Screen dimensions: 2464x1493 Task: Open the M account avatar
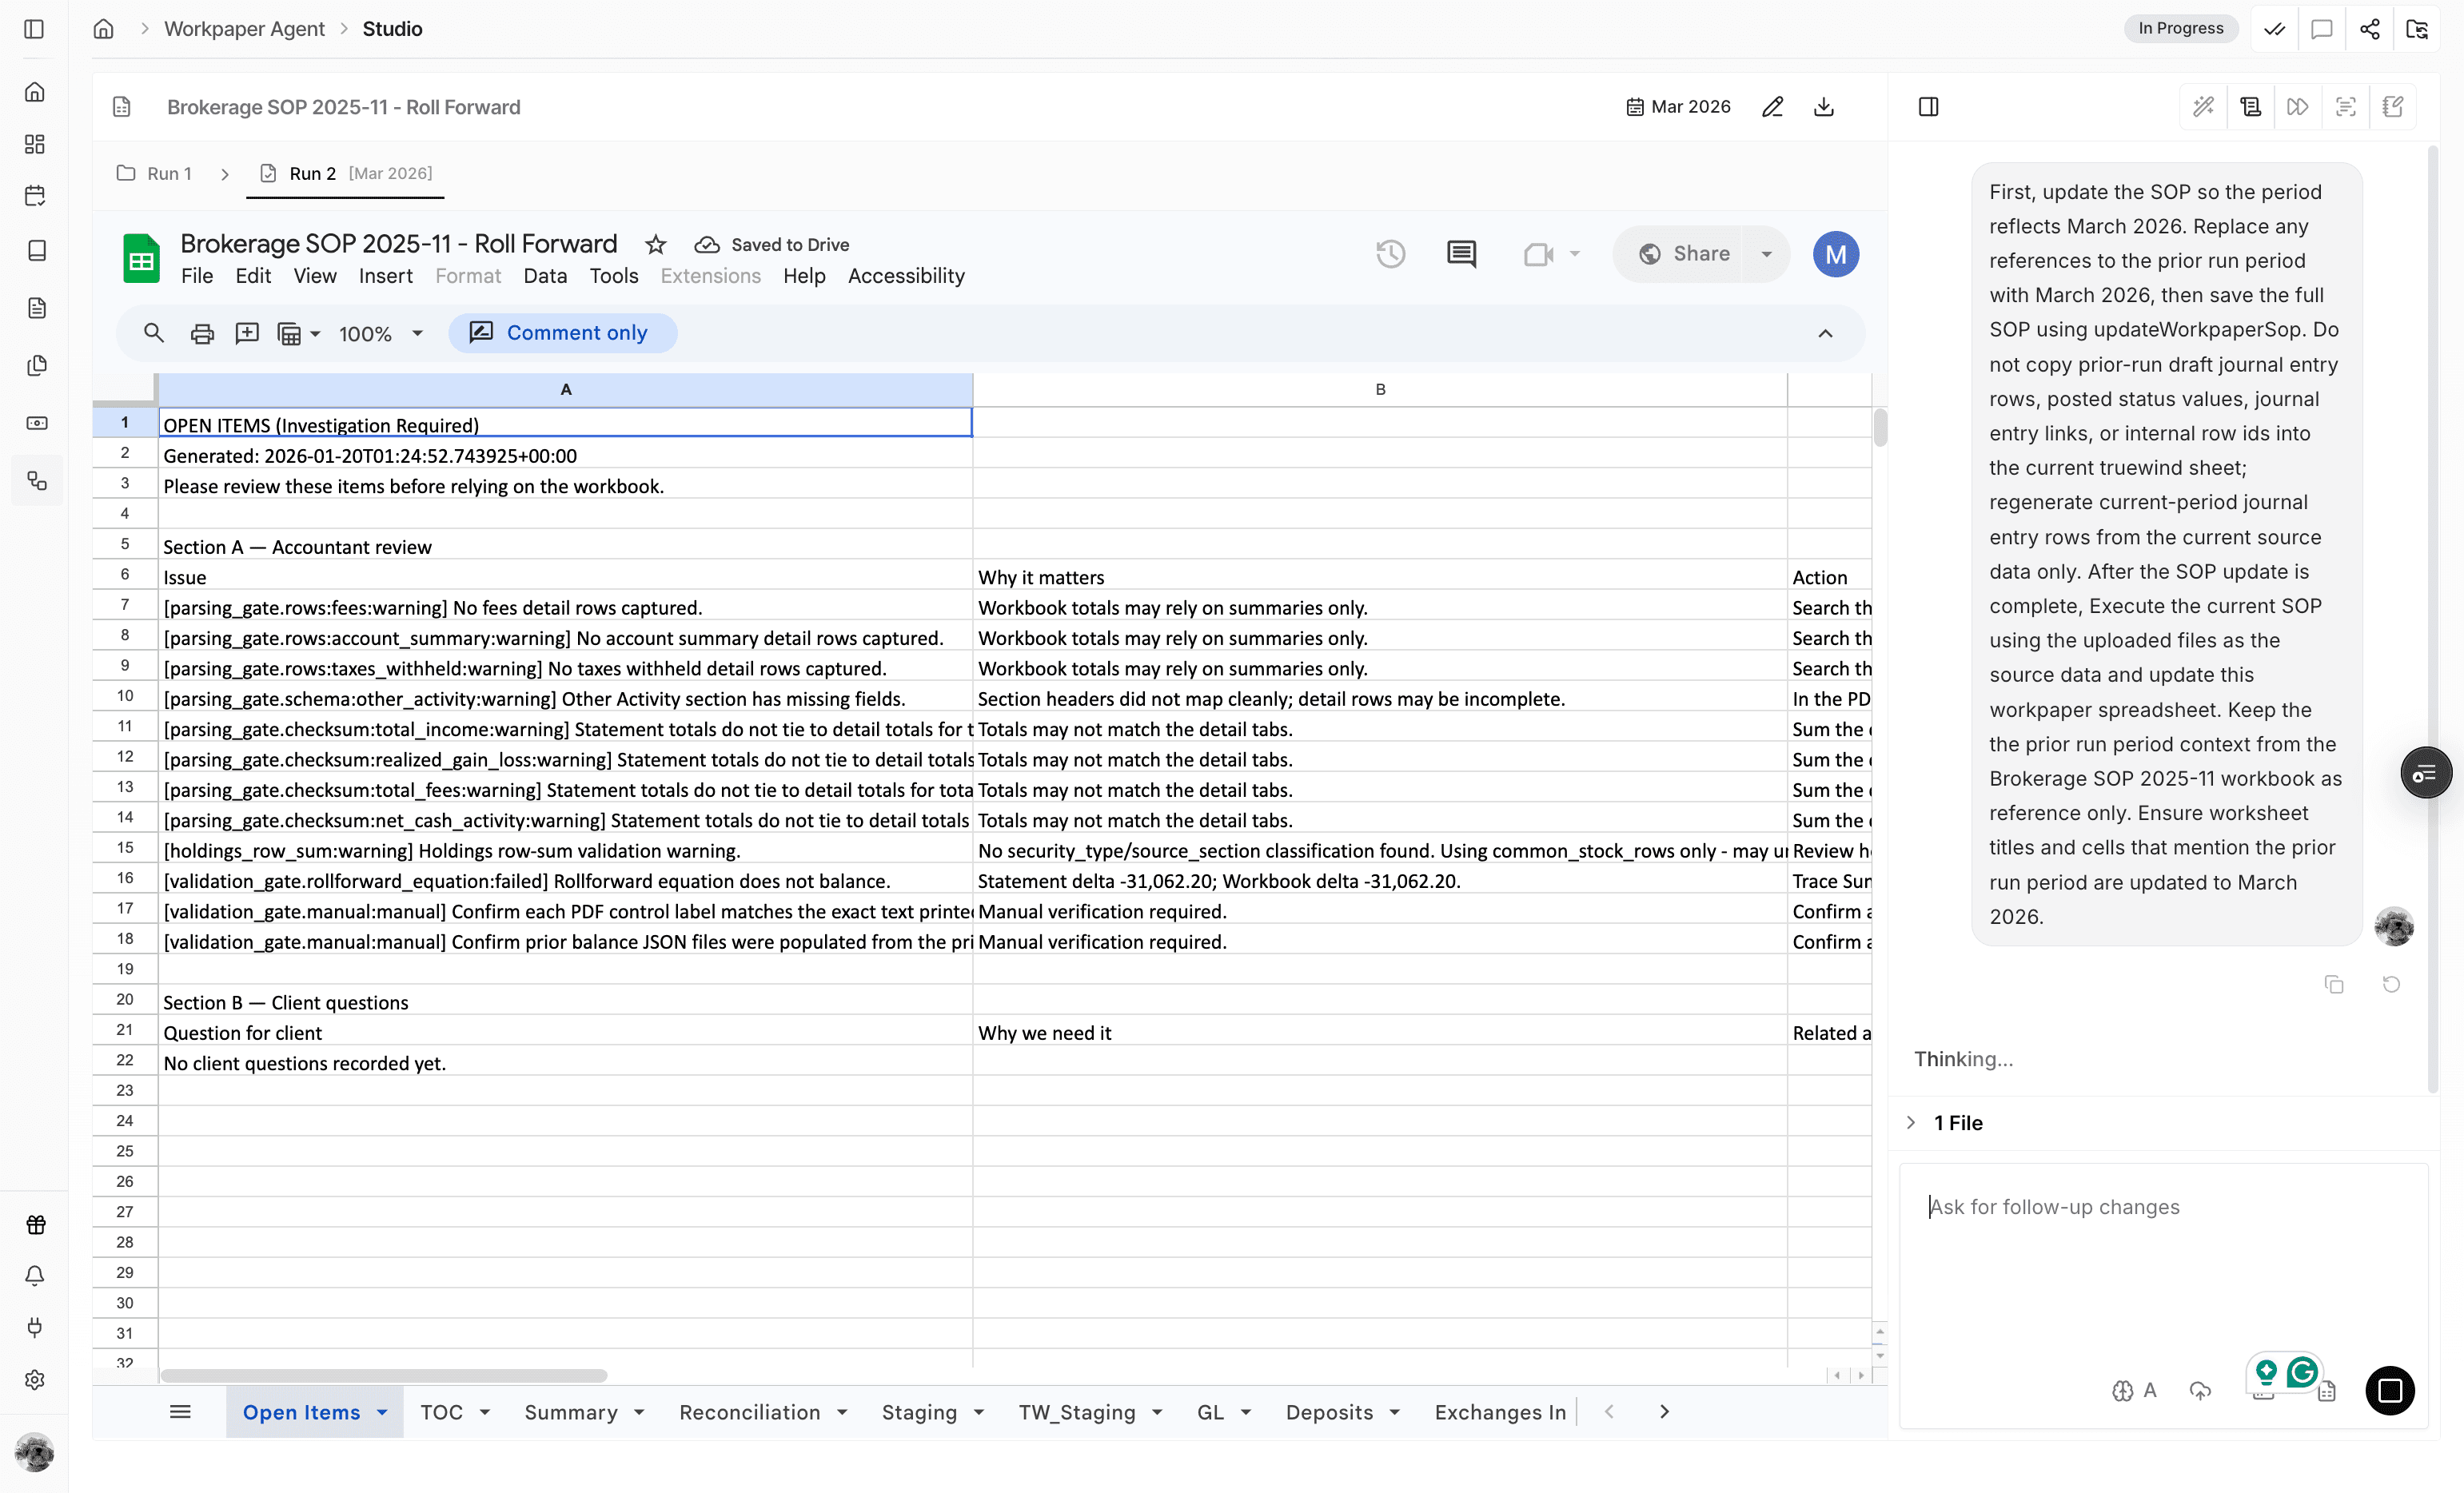click(1835, 254)
